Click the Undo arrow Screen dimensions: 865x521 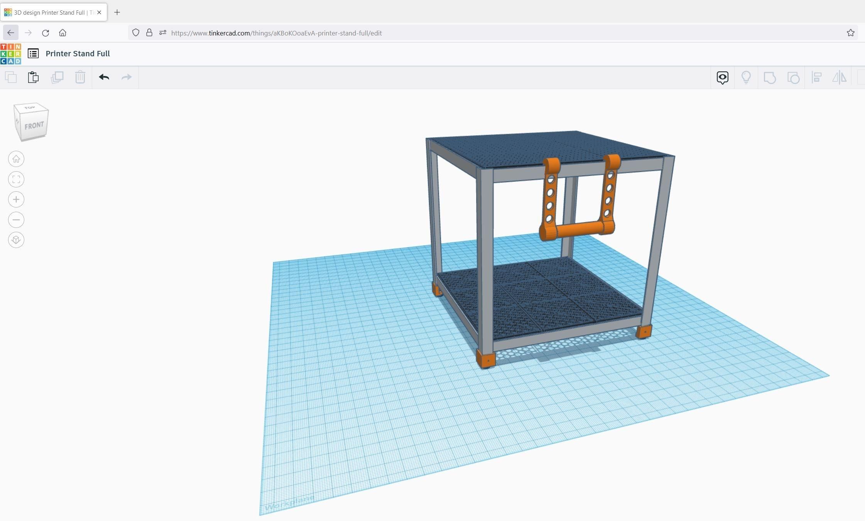pyautogui.click(x=103, y=77)
